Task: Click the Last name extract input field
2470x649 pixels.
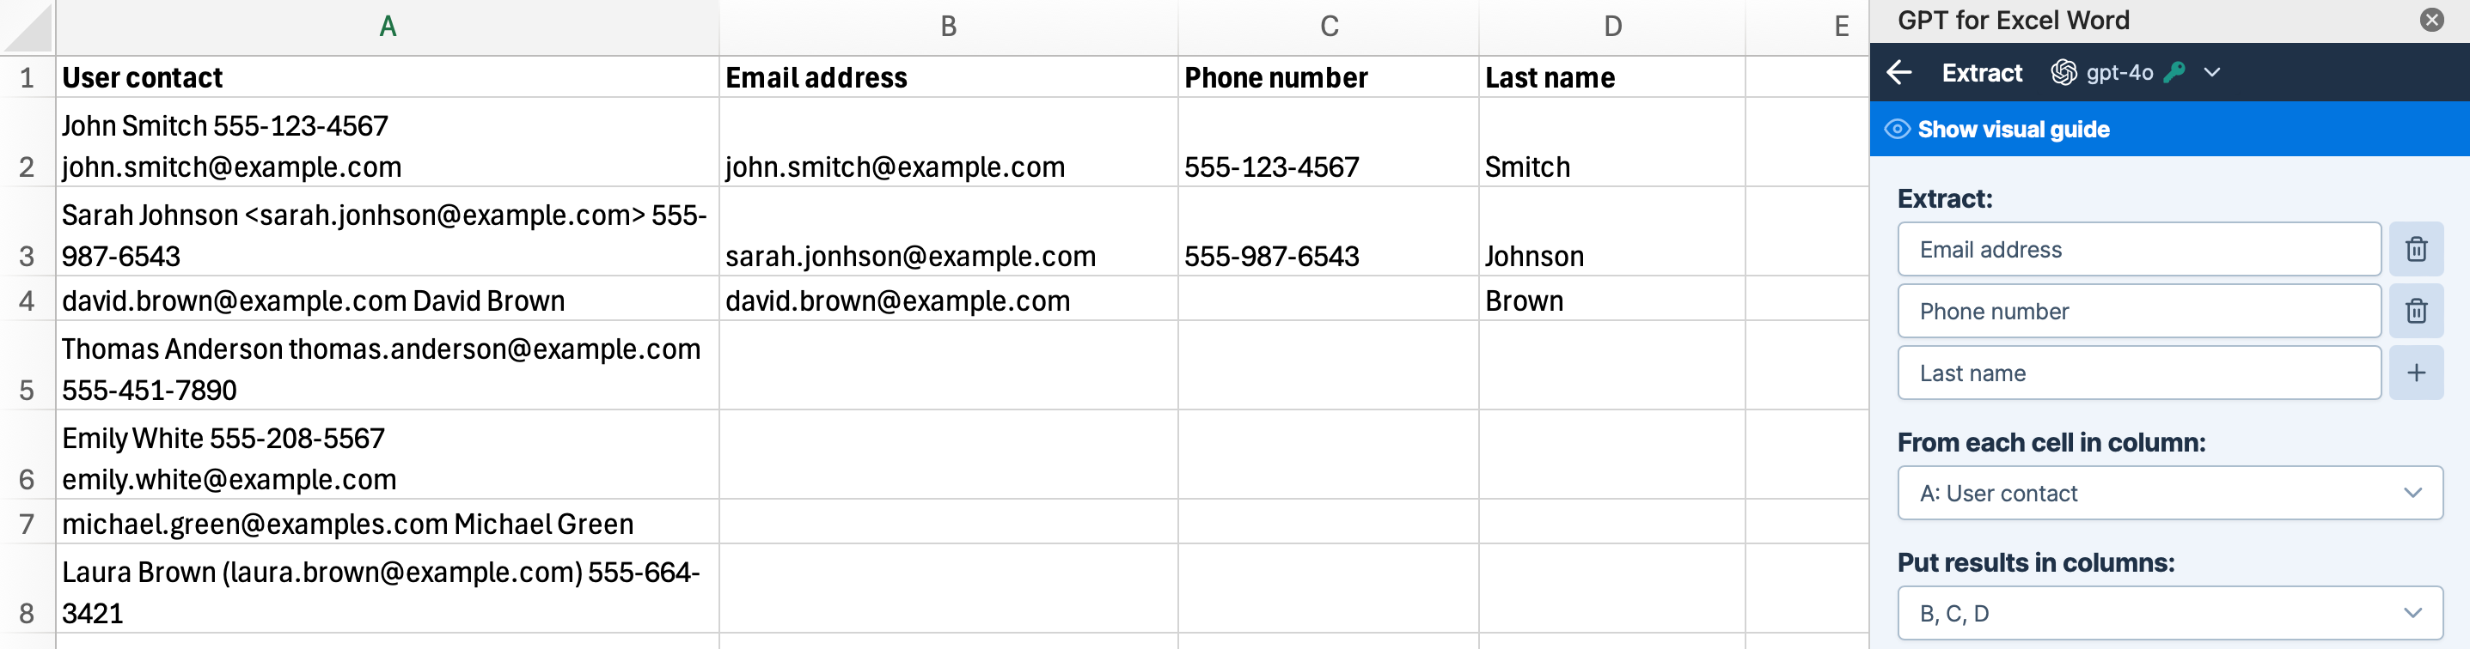Action: pyautogui.click(x=2139, y=373)
